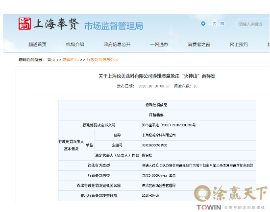Click the 市场监督管理局 header title
The image size is (270, 212).
pos(114,26)
